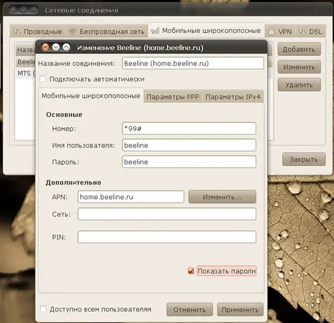The image size is (334, 323).
Task: Click the PIN input field
Action: pyautogui.click(x=167, y=237)
